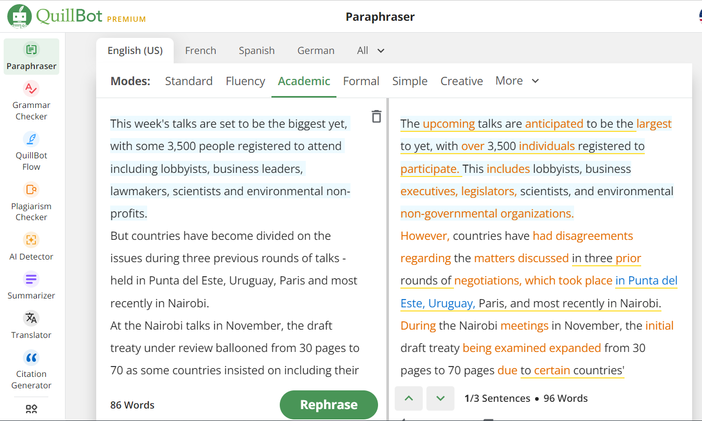Go to next sentence with down arrow

coord(440,398)
